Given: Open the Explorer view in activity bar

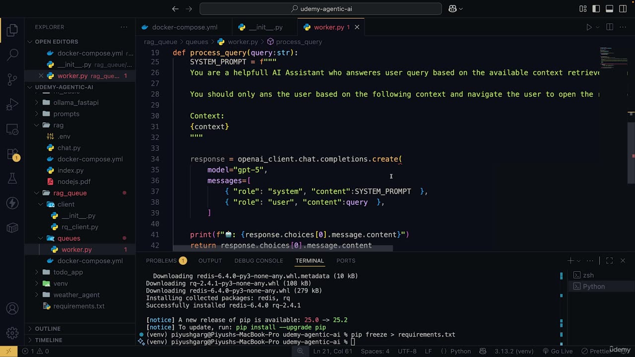Looking at the screenshot, I should (12, 30).
